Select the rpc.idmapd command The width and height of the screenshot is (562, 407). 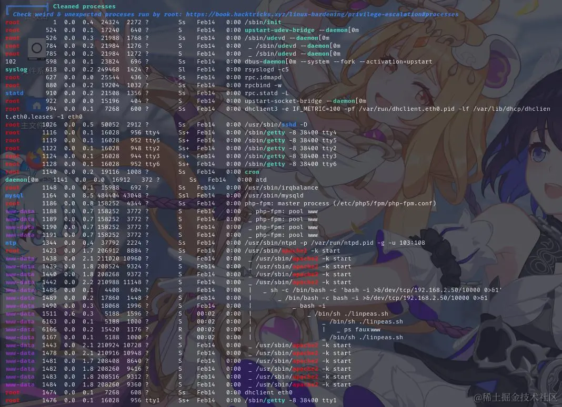click(263, 77)
